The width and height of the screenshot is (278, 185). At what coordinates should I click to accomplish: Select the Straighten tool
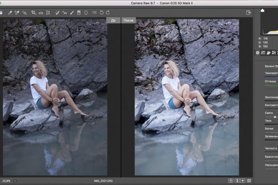point(41,13)
